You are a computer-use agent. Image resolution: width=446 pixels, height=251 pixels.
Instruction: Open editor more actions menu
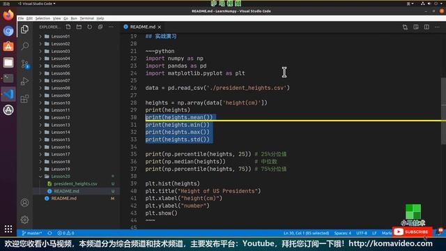[437, 27]
